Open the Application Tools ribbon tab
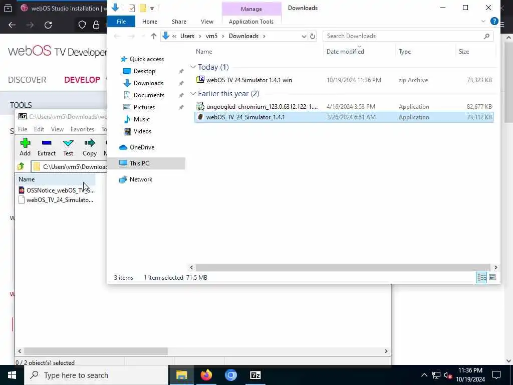Screen dimensions: 513x385 coord(251,22)
